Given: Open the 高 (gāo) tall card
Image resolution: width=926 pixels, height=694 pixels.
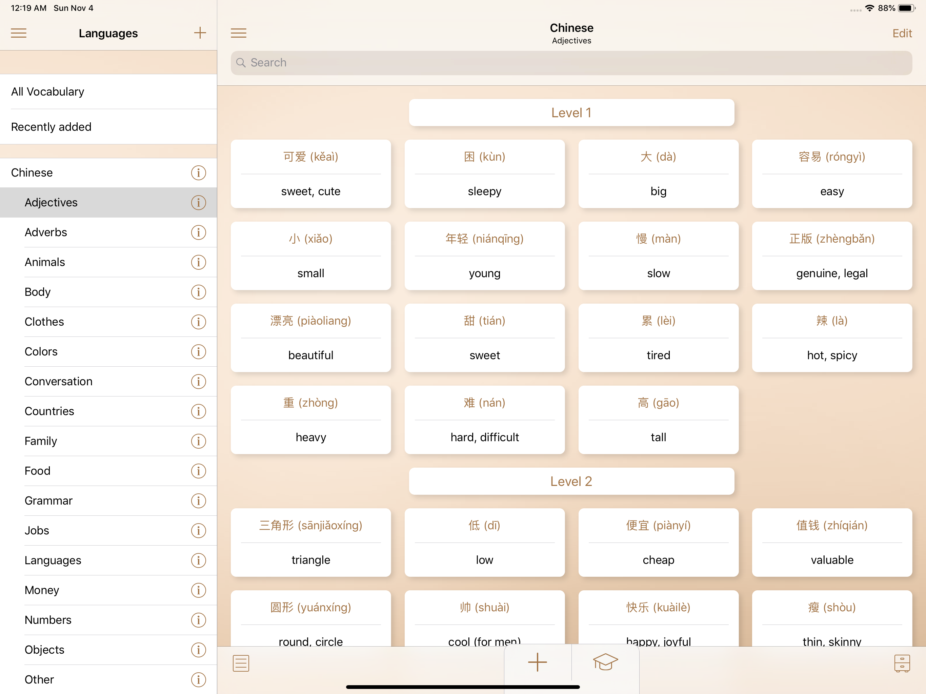Looking at the screenshot, I should click(659, 420).
